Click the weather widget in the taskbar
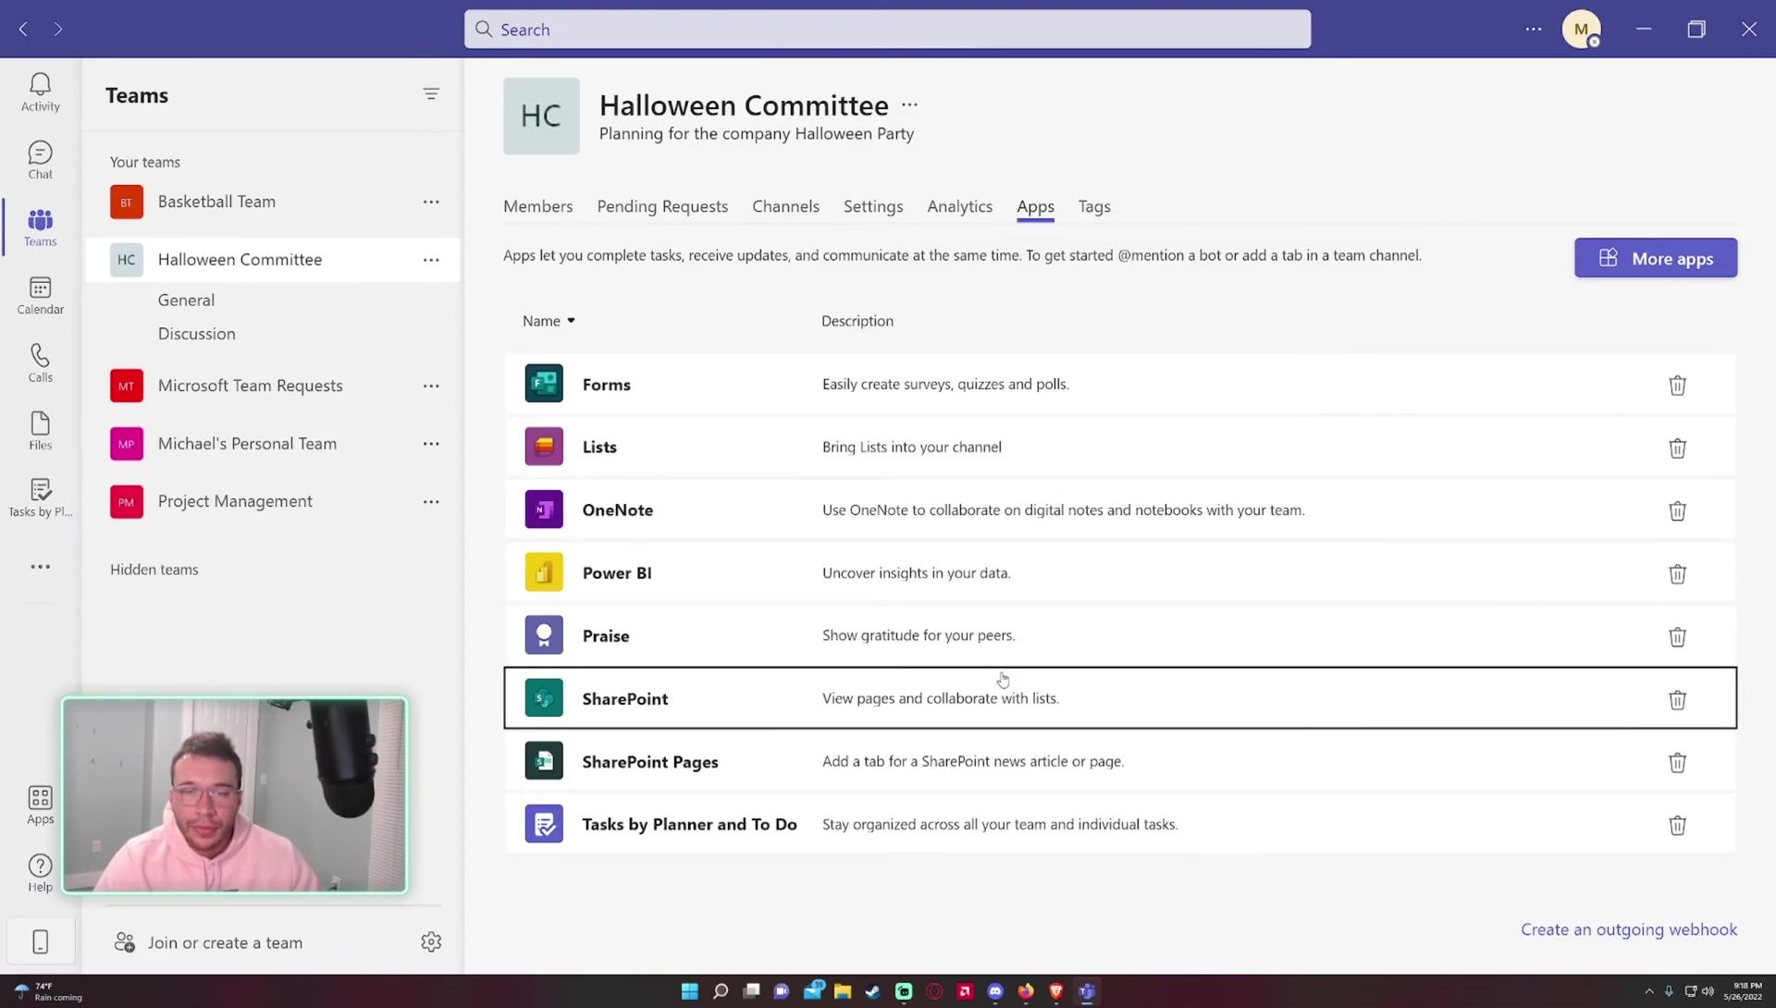This screenshot has width=1776, height=1008. click(49, 991)
